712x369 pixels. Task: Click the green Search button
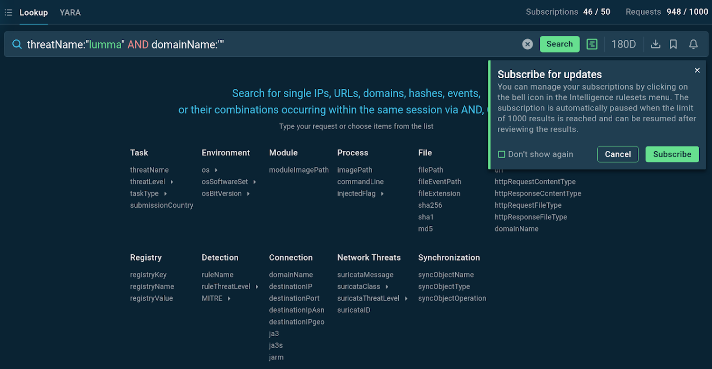(x=560, y=44)
